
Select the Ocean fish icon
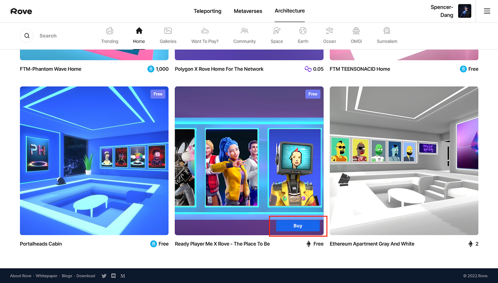coord(329,31)
